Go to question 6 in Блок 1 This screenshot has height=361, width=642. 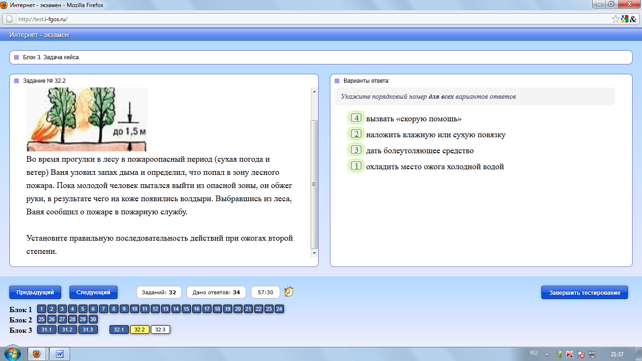(x=93, y=309)
